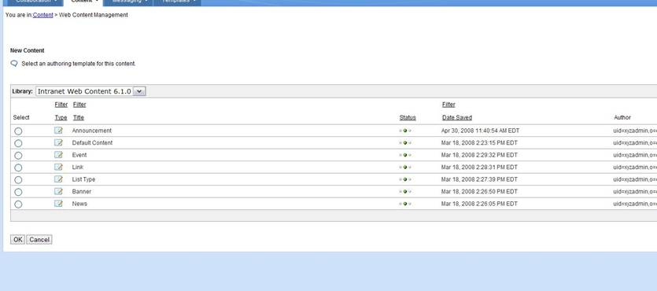
Task: Select the Announcement radio button
Action: tap(18, 131)
